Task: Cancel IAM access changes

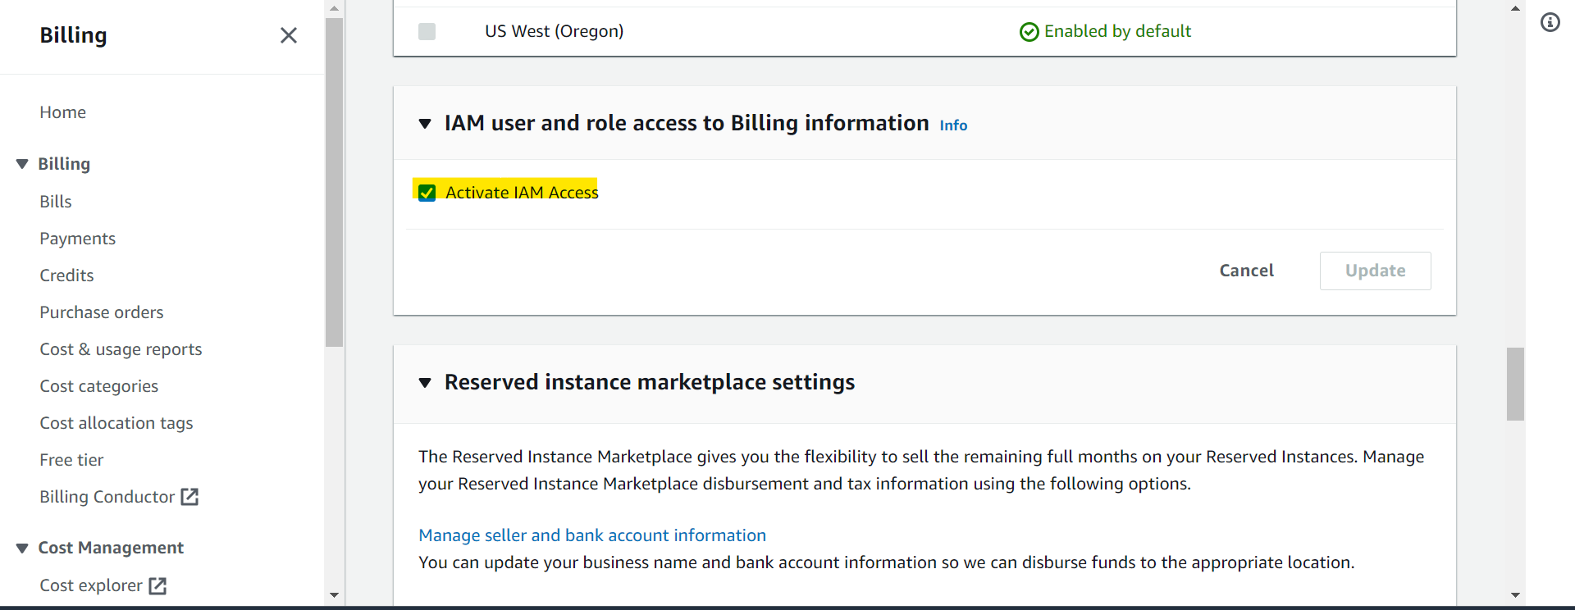Action: pyautogui.click(x=1246, y=271)
